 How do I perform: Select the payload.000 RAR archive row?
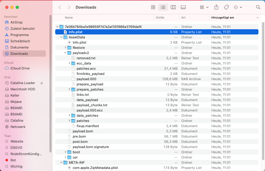[157, 79]
